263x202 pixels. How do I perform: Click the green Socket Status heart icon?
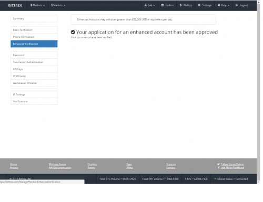click(x=215, y=179)
